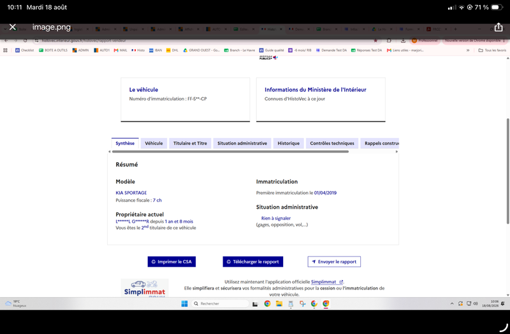
Task: Open the DHL bookmark
Action: coord(172,50)
